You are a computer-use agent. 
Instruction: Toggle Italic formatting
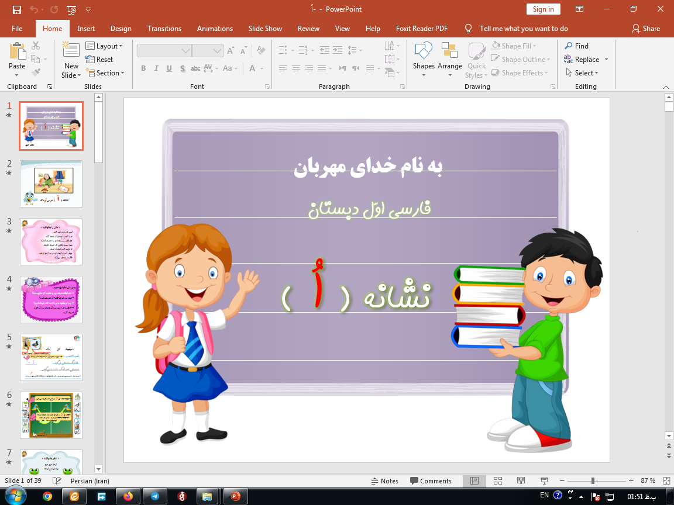coord(156,68)
